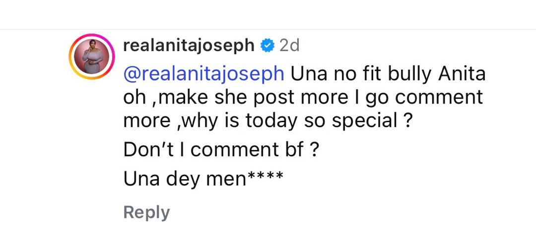Tap the @realanitajoseph mention link
Viewport: 536px width, 240px height.
(203, 74)
